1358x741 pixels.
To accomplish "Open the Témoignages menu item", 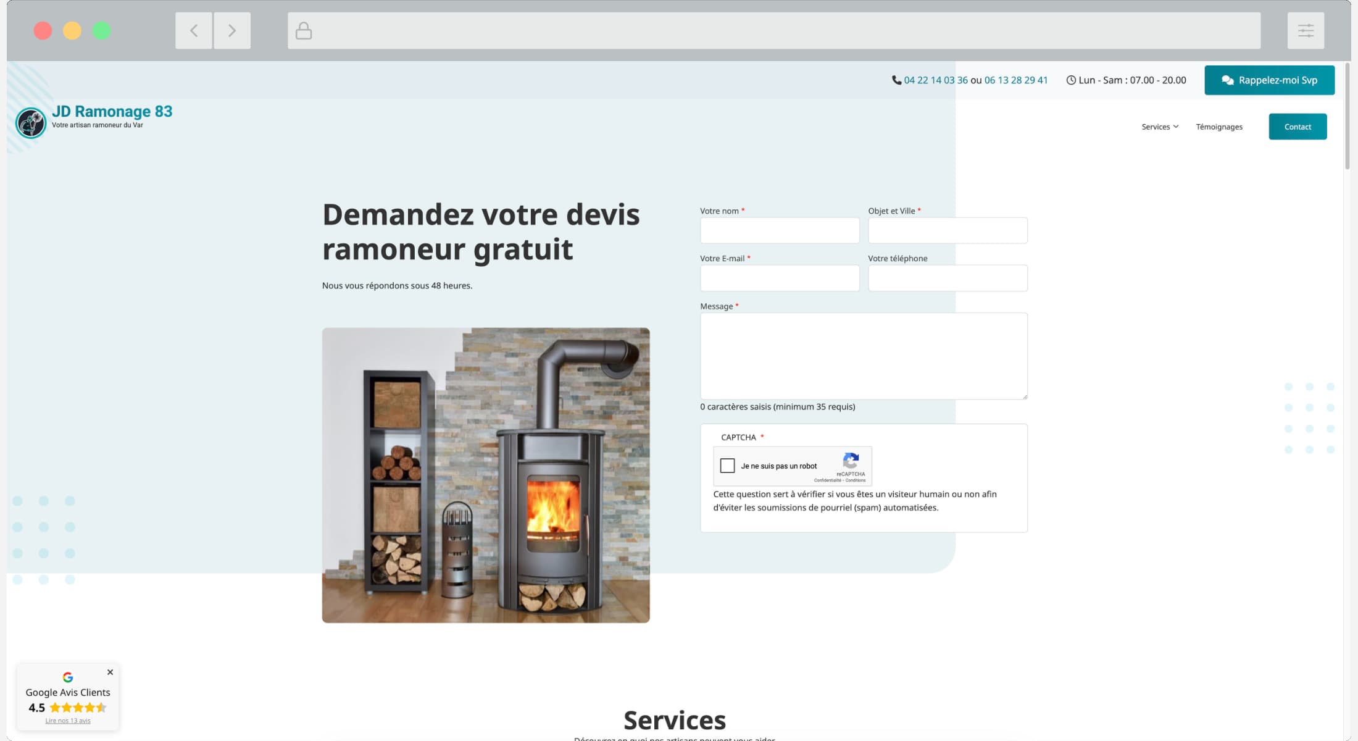I will (1218, 127).
